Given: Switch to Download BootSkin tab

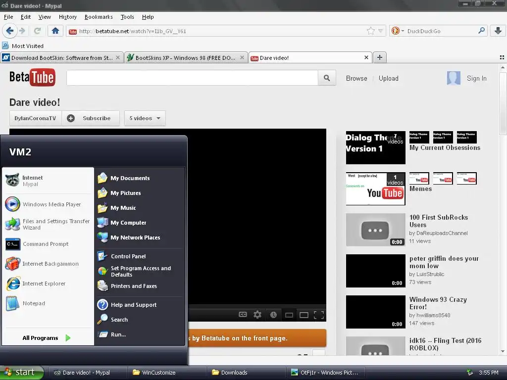Looking at the screenshot, I should pyautogui.click(x=61, y=57).
